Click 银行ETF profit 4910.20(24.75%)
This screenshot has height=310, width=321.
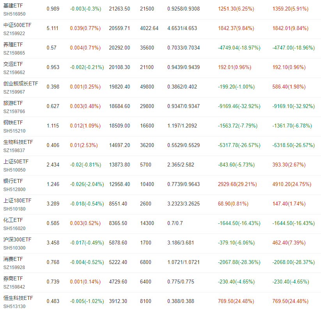[x=292, y=184]
